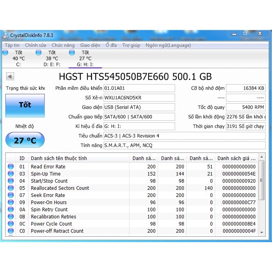This screenshot has height=272, width=272.
Task: Select the Spin Retry Count row
Action: [132, 209]
